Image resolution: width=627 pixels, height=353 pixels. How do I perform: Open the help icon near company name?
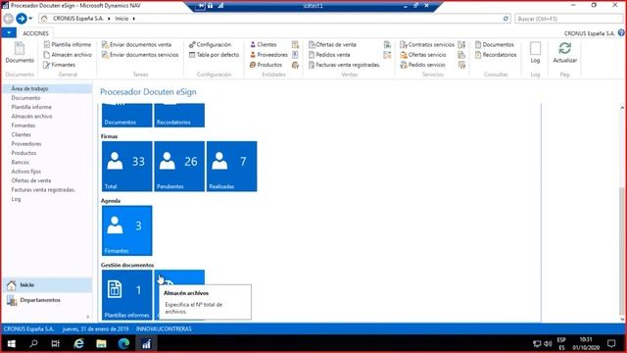(621, 32)
